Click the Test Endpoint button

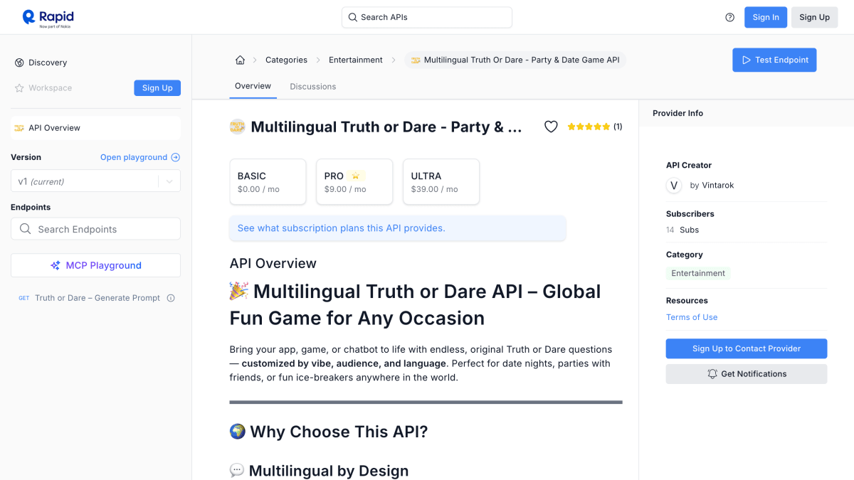pyautogui.click(x=774, y=60)
